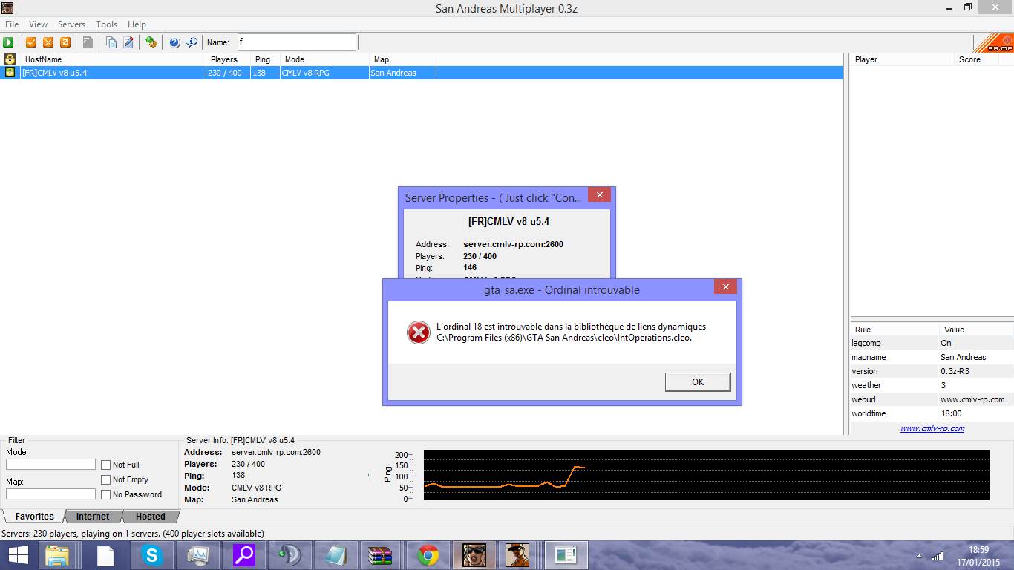Open the www.cmlv-rp.com link
This screenshot has width=1014, height=570.
point(932,428)
